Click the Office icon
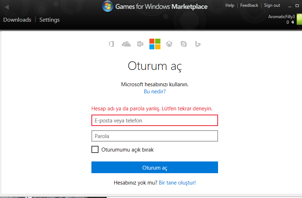This screenshot has height=198, width=302. pyautogui.click(x=112, y=44)
